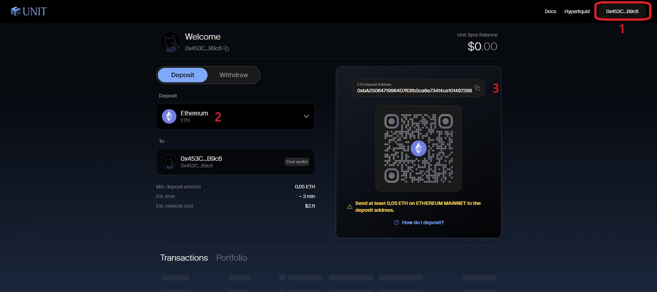
Task: Open the Ethereum ETH asset selector
Action: pyautogui.click(x=235, y=116)
